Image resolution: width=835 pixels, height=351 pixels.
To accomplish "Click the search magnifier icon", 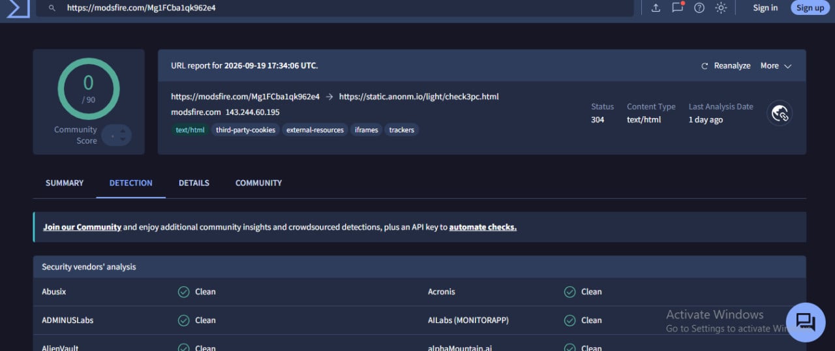I will coord(51,8).
